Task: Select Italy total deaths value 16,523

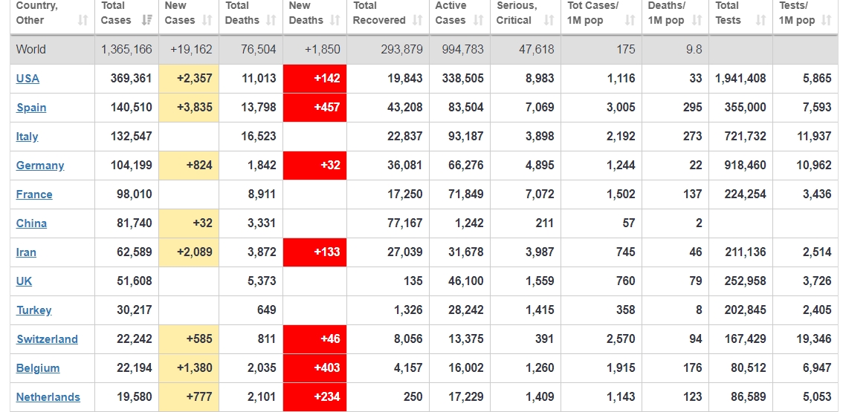Action: [x=259, y=137]
